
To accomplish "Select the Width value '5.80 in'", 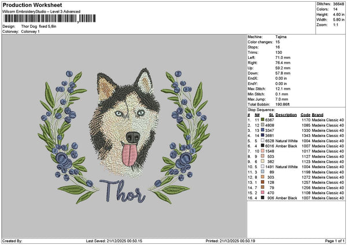I will 338,20.
